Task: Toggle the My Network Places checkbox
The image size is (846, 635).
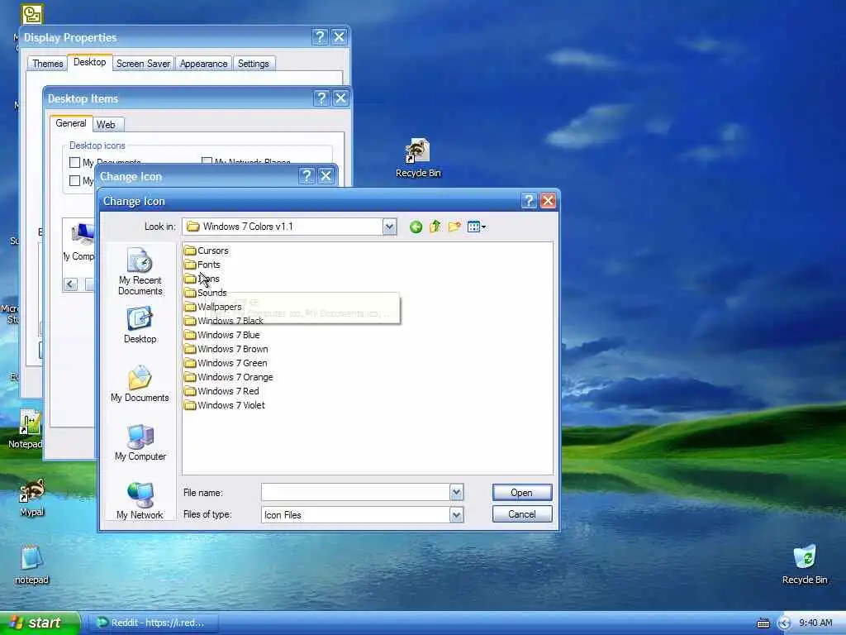Action: pyautogui.click(x=207, y=161)
